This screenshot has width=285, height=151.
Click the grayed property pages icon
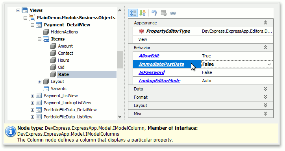(164, 13)
